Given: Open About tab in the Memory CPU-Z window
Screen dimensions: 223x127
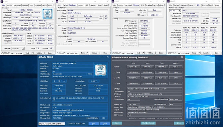Looking at the screenshot, I should [x=161, y=5].
